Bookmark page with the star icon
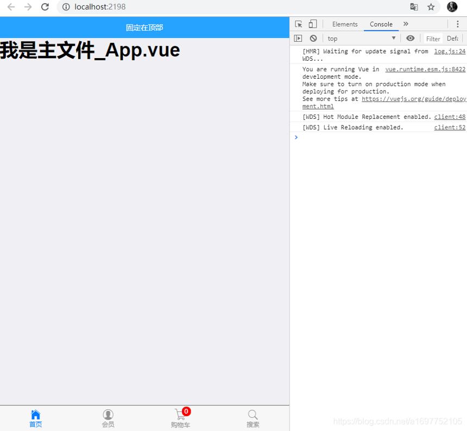 (x=431, y=7)
